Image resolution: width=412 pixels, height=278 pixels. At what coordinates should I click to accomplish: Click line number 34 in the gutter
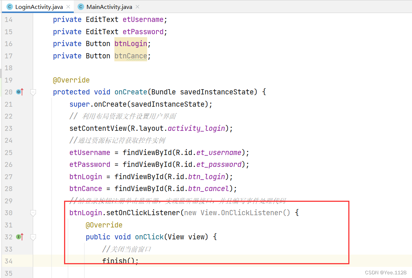(9, 261)
